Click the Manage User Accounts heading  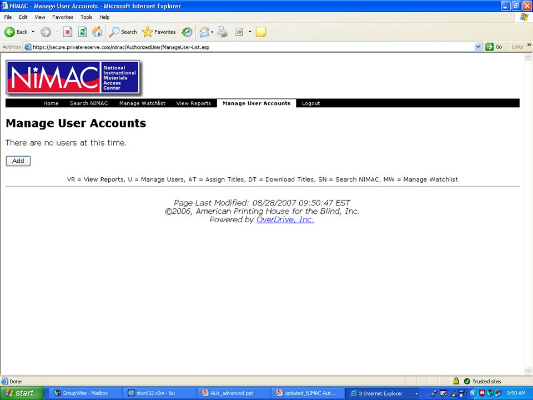coord(76,123)
